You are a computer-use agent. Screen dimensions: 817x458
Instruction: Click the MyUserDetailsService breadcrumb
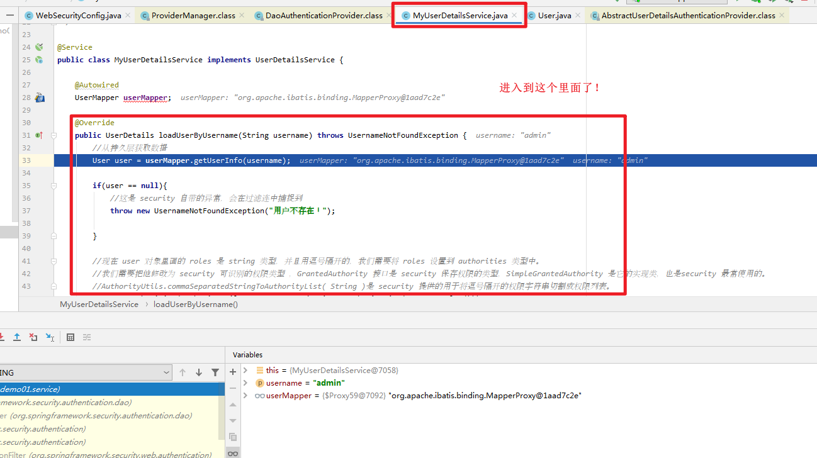point(98,304)
